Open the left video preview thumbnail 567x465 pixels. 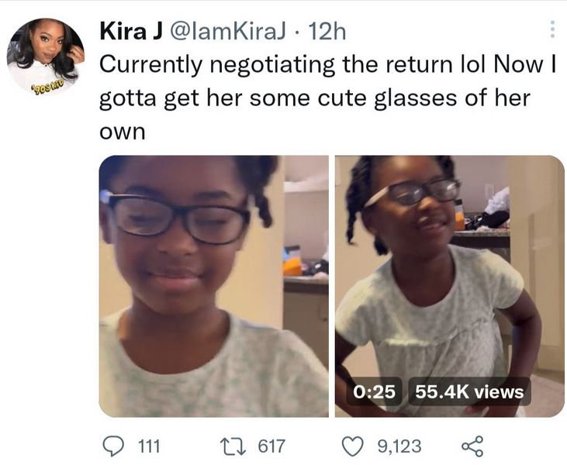click(x=214, y=286)
